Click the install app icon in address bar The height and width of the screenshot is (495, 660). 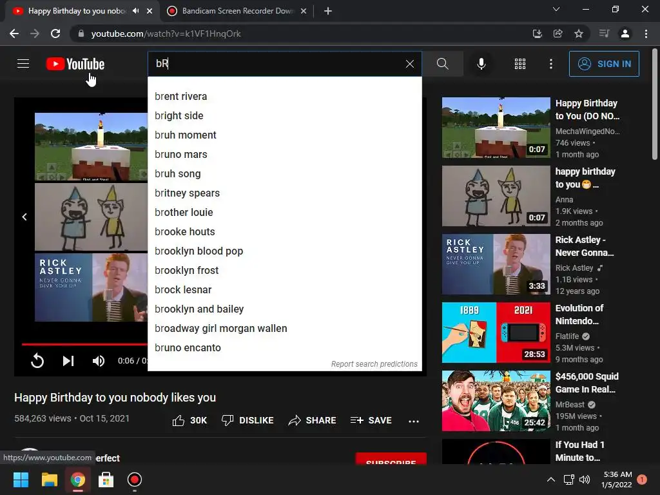click(x=537, y=34)
